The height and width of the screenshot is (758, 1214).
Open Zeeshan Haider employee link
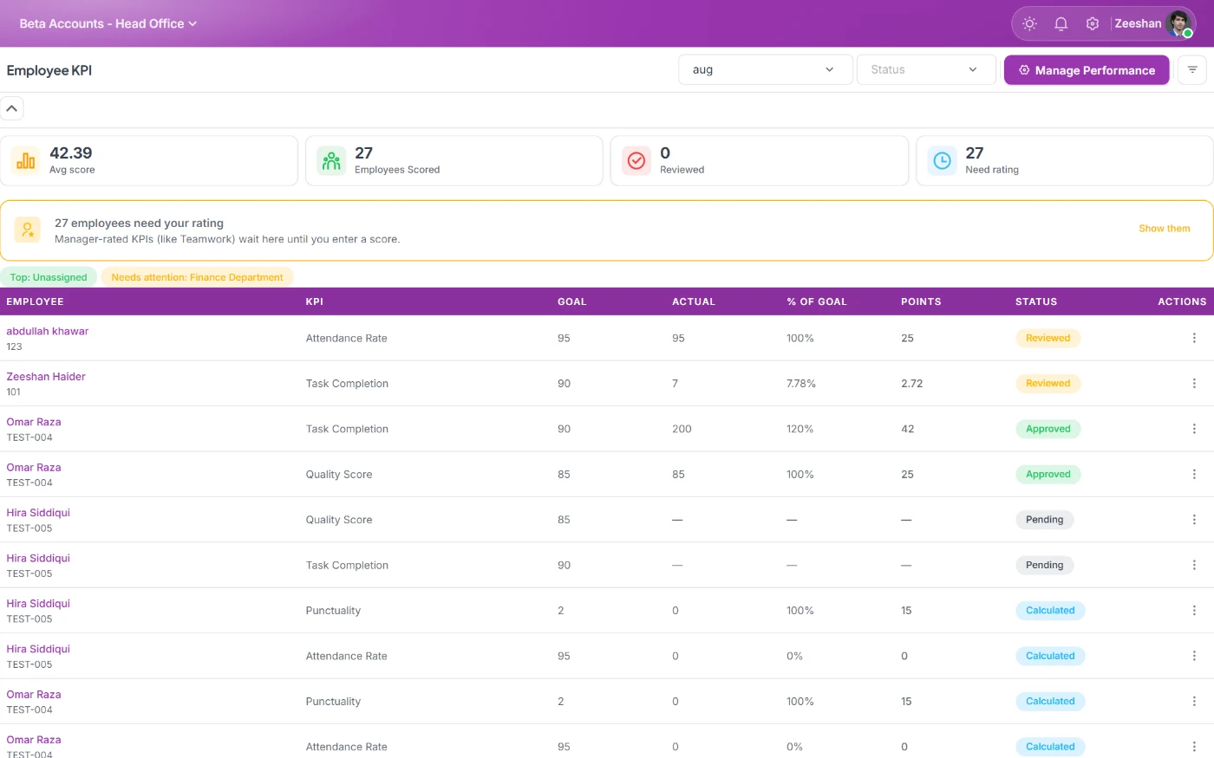pyautogui.click(x=46, y=377)
